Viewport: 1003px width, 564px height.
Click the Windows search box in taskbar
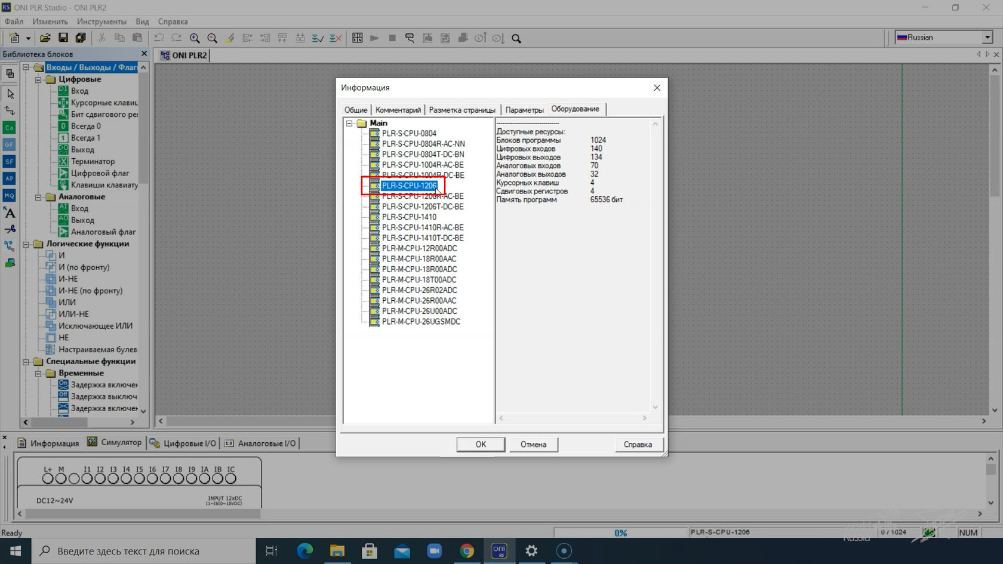143,551
